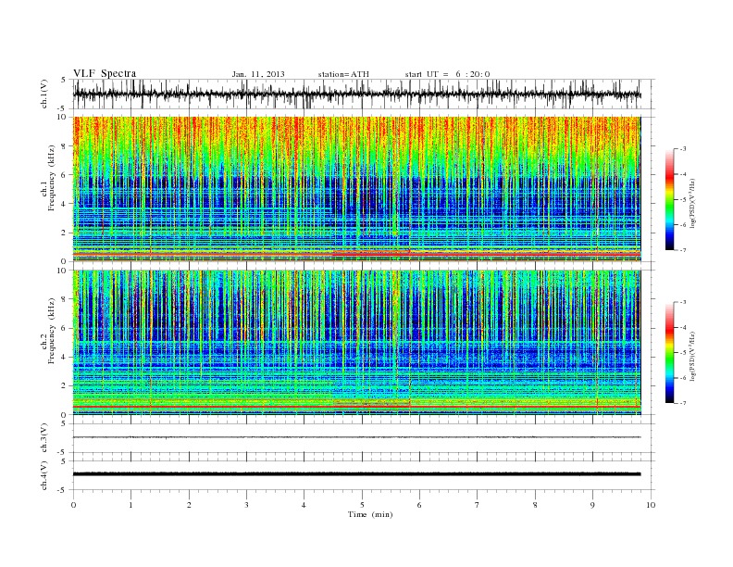This screenshot has height=567, width=733.
Task: Click the "6" tick on the time axis
Action: click(x=419, y=505)
